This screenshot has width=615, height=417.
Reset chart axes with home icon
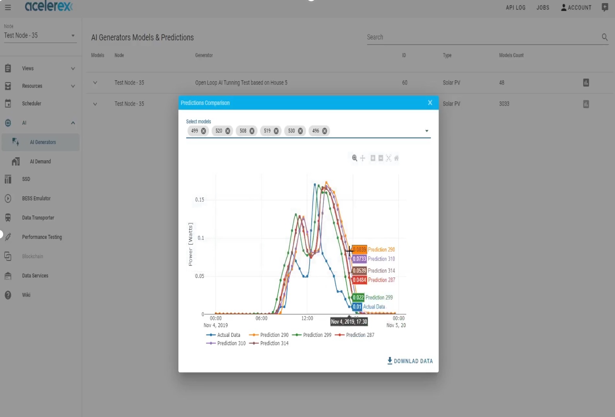[396, 158]
